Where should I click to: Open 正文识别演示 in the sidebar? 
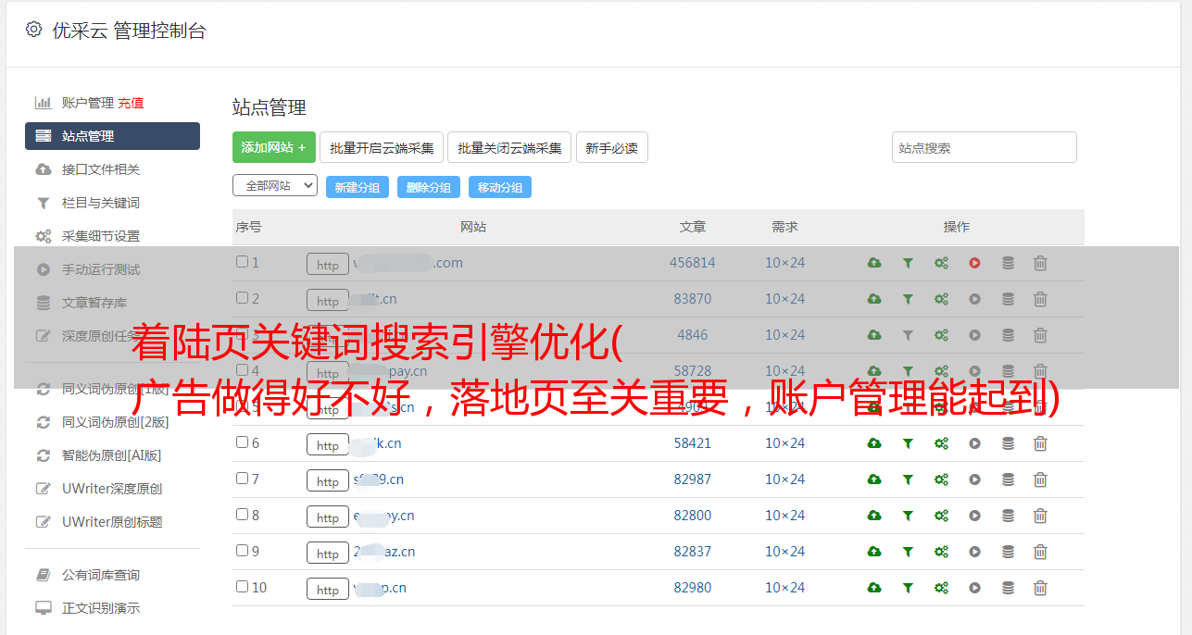pyautogui.click(x=101, y=608)
